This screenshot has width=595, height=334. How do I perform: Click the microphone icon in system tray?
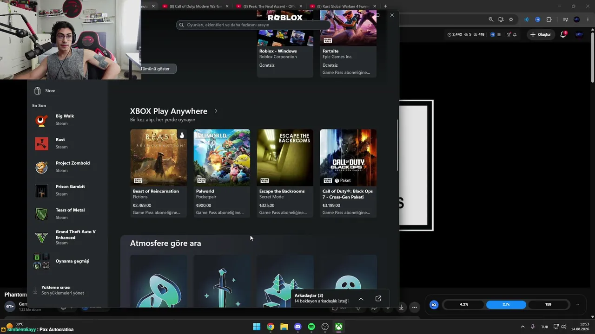[x=533, y=327]
